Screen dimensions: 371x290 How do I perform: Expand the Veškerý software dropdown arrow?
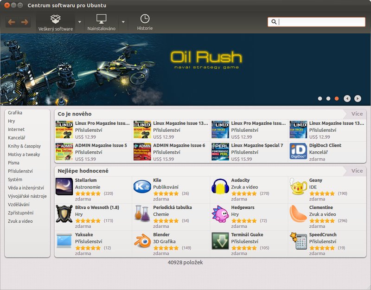pyautogui.click(x=80, y=22)
